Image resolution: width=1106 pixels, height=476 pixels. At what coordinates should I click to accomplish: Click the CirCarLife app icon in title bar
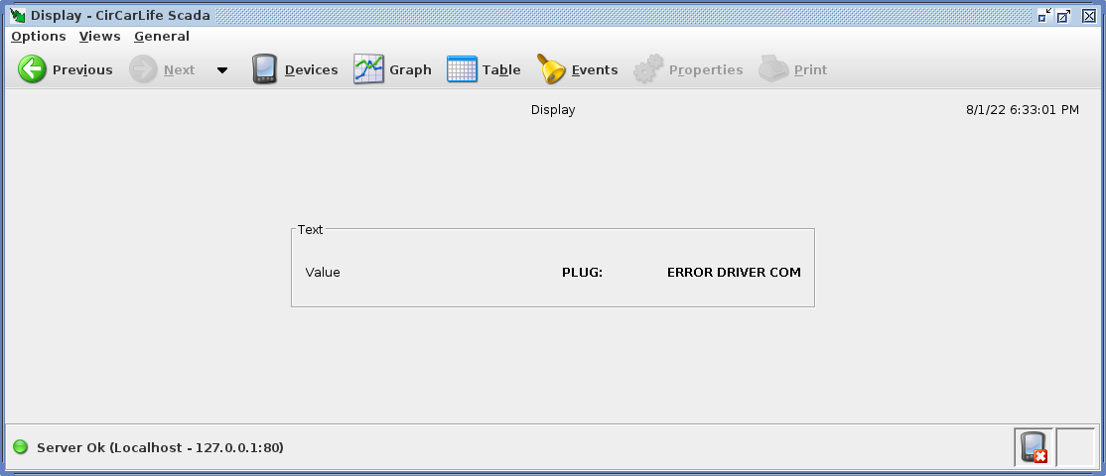coord(17,15)
